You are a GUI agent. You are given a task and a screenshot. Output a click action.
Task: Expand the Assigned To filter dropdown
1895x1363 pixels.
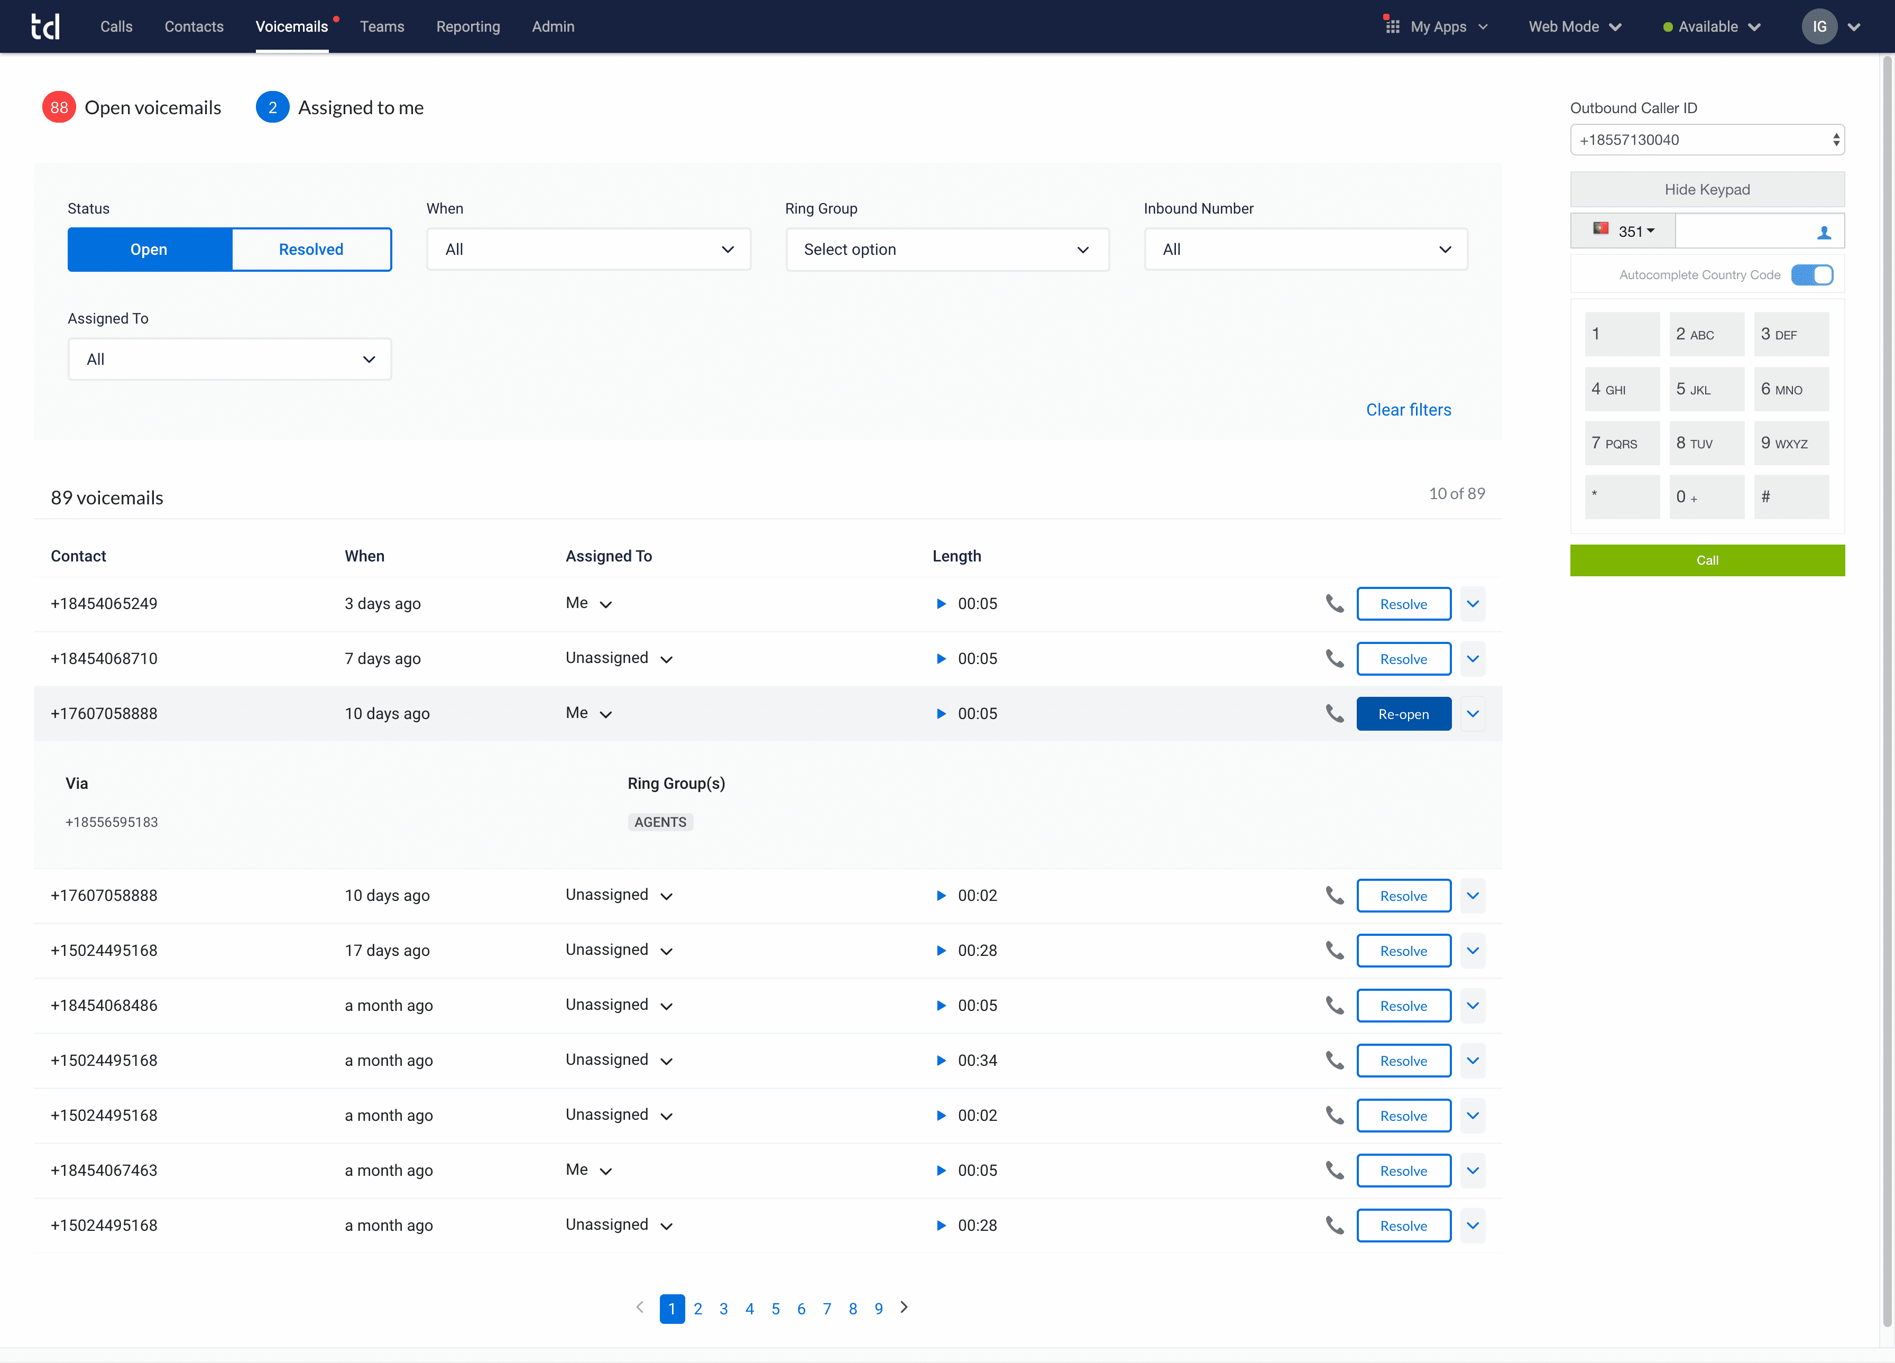(229, 360)
